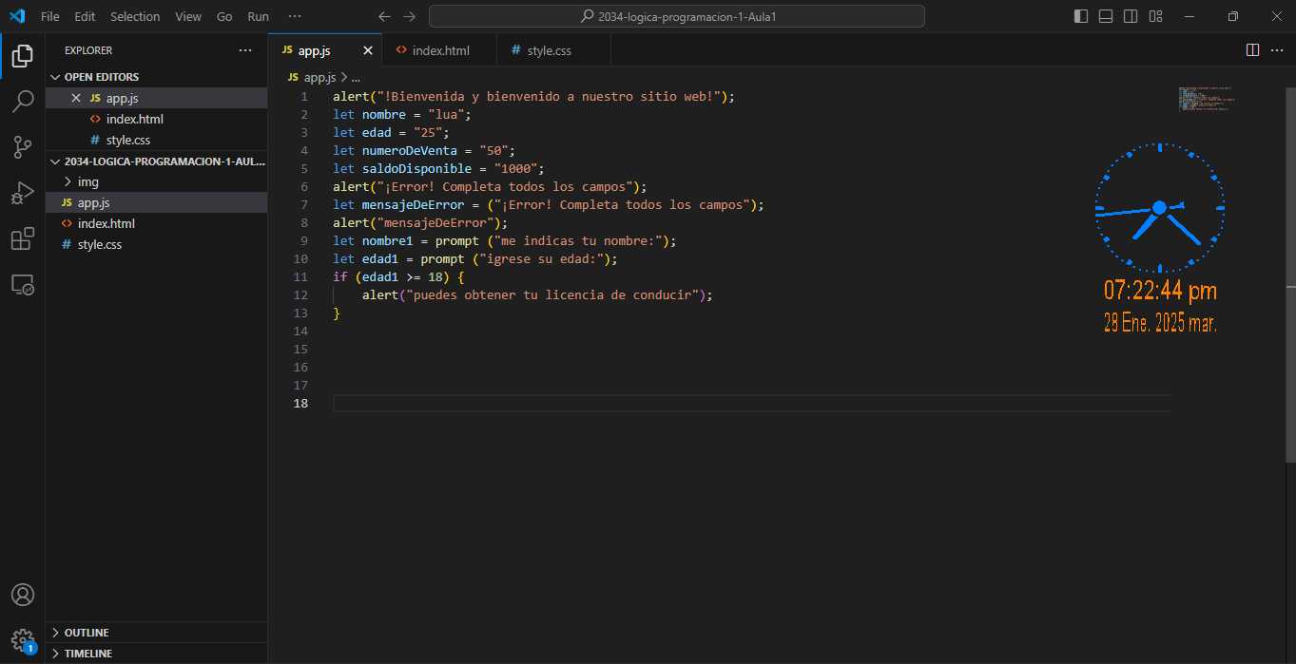The height and width of the screenshot is (664, 1296).
Task: Show more menus via title bar ellipsis
Action: pyautogui.click(x=295, y=16)
